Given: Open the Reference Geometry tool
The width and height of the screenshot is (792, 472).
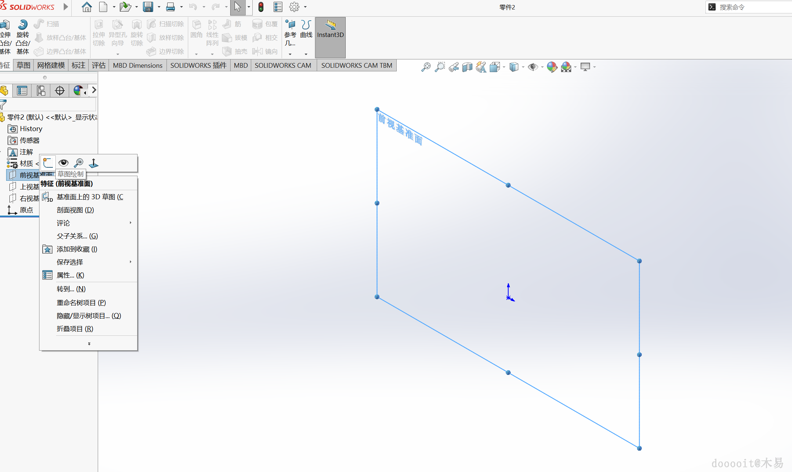Looking at the screenshot, I should click(290, 25).
